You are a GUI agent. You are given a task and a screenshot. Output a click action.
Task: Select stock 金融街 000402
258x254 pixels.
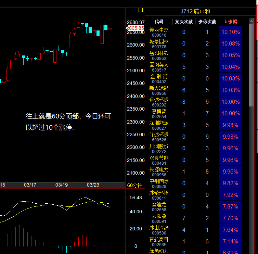pyautogui.click(x=159, y=79)
